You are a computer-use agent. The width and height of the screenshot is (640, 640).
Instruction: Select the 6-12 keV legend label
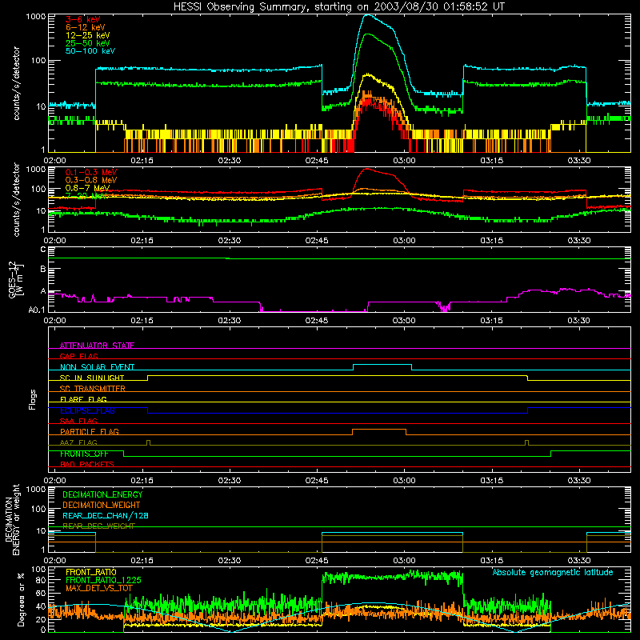(x=86, y=27)
